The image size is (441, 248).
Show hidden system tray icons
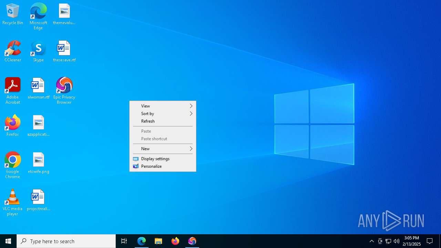pyautogui.click(x=372, y=241)
